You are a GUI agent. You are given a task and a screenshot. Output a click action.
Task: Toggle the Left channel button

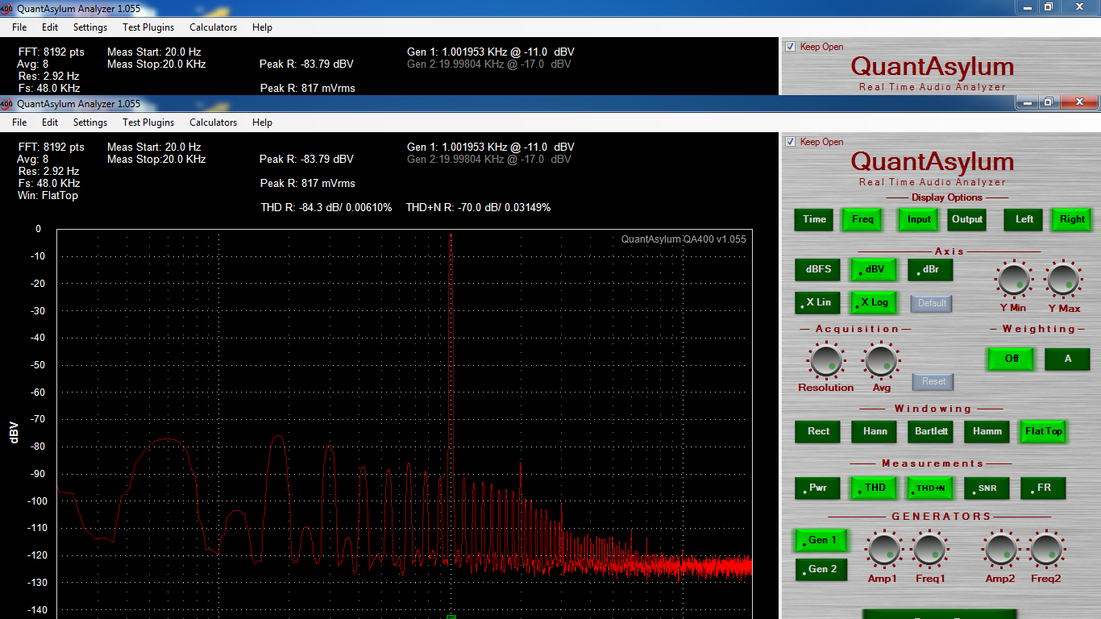point(1024,219)
